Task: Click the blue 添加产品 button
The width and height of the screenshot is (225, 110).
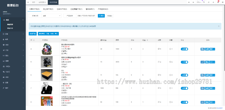Action: tap(33, 34)
